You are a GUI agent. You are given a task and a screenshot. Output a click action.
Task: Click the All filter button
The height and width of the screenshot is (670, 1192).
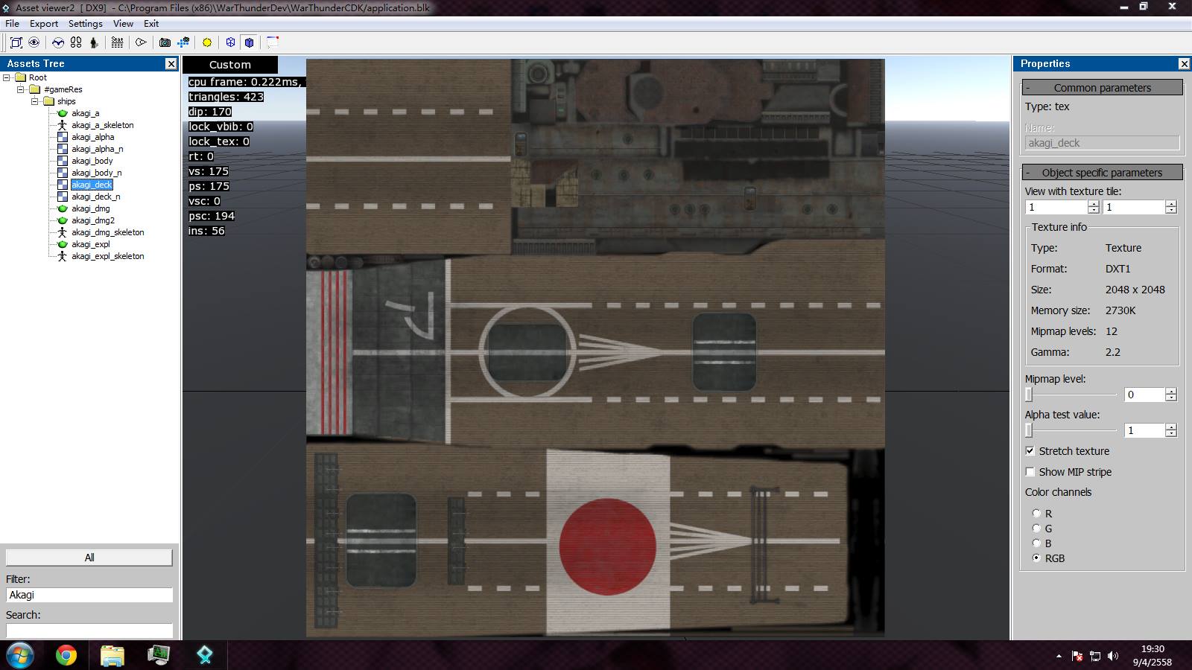[x=89, y=558]
